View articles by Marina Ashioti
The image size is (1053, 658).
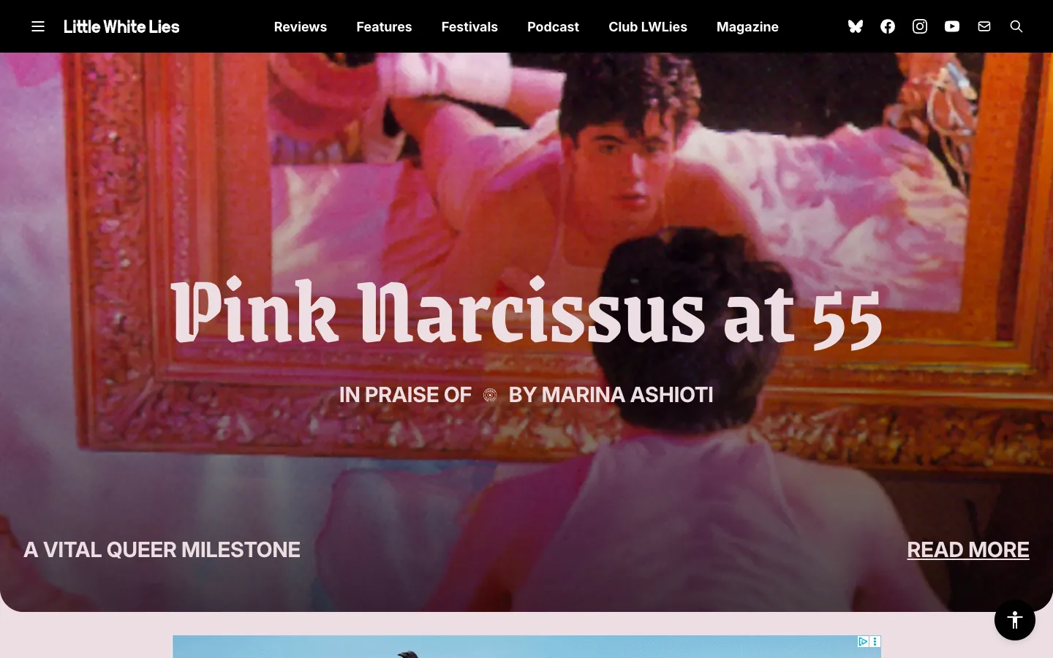click(611, 395)
